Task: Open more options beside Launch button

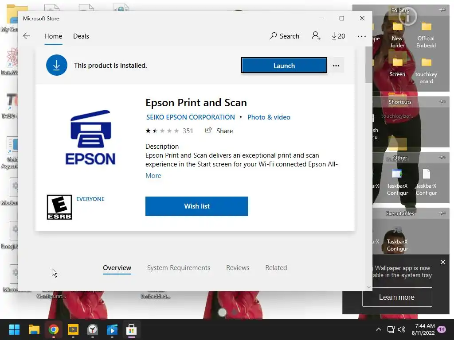Action: coord(336,66)
